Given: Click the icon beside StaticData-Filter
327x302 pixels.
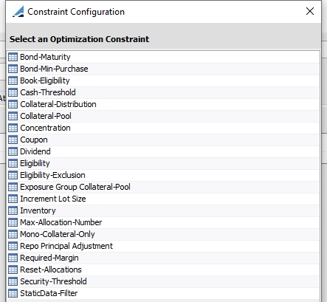Looking at the screenshot, I should (x=13, y=293).
